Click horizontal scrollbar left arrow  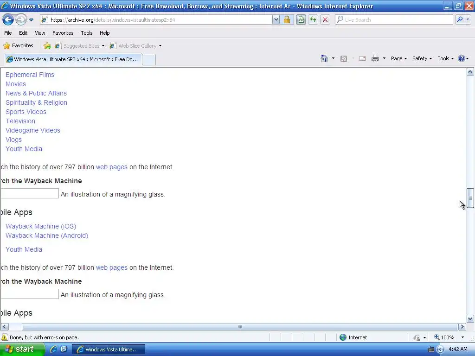tap(5, 327)
